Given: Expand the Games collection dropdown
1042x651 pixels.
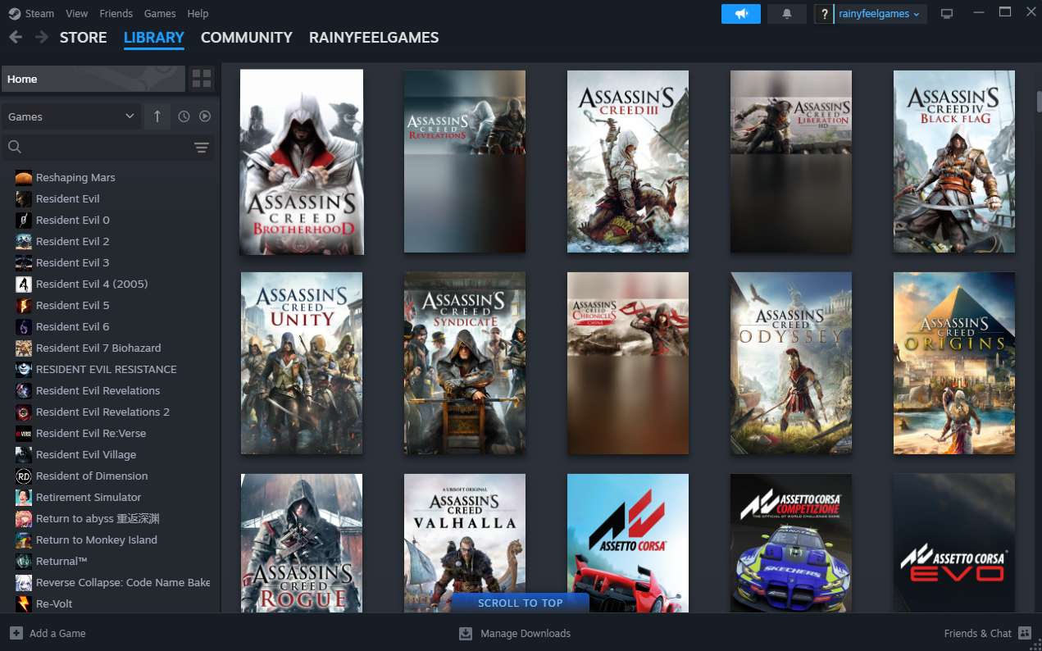Looking at the screenshot, I should [x=71, y=116].
